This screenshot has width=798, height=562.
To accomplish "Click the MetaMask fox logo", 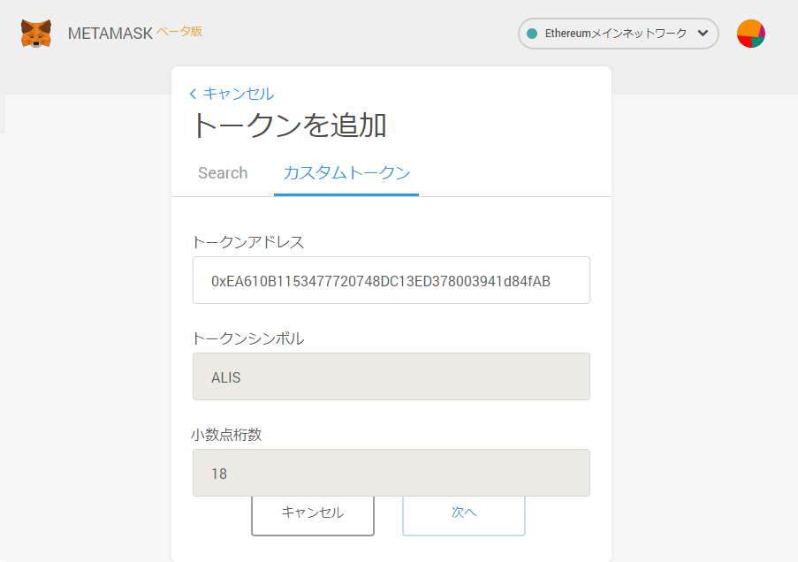I will (x=36, y=34).
